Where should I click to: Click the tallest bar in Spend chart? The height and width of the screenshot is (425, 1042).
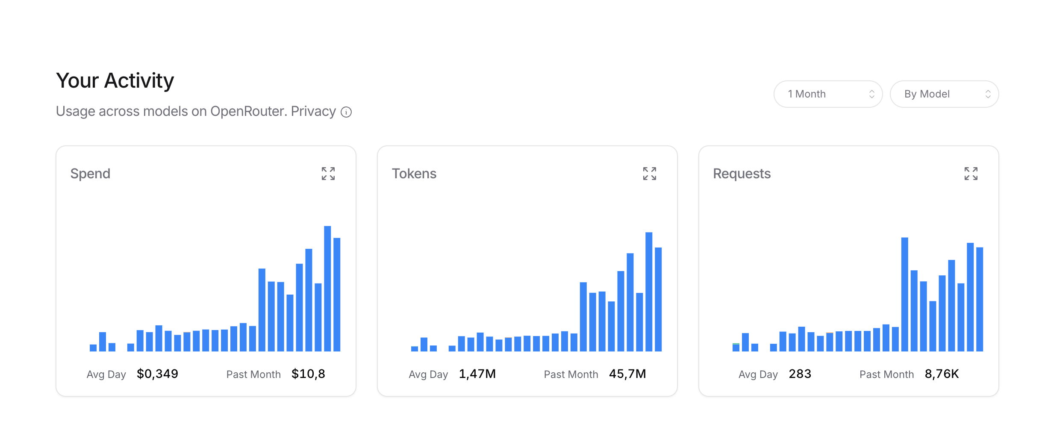click(327, 289)
